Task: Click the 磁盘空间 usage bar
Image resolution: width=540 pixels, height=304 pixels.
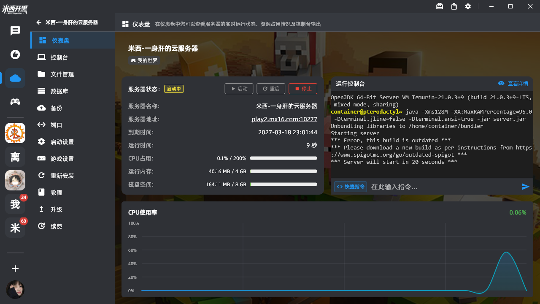Action: (x=283, y=185)
